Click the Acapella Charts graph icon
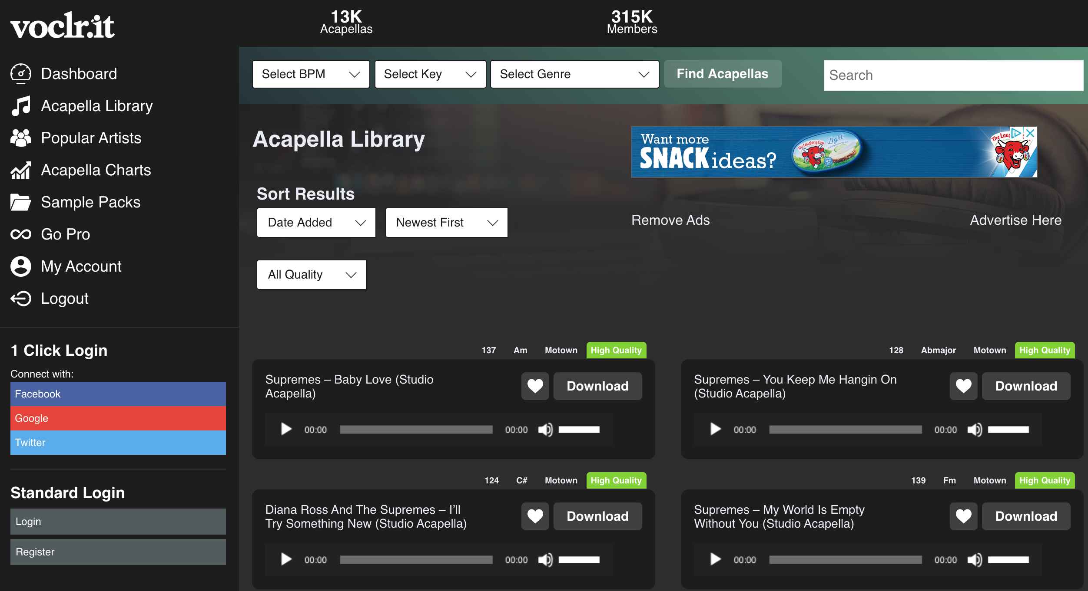 pos(21,170)
